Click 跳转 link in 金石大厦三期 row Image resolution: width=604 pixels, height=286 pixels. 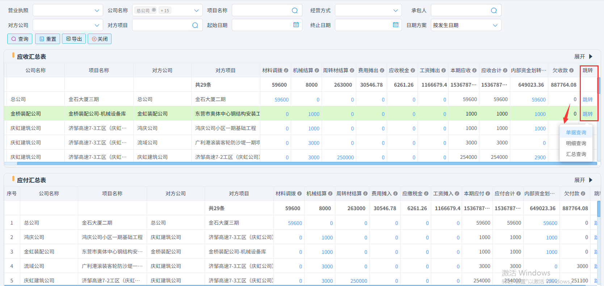tap(587, 100)
